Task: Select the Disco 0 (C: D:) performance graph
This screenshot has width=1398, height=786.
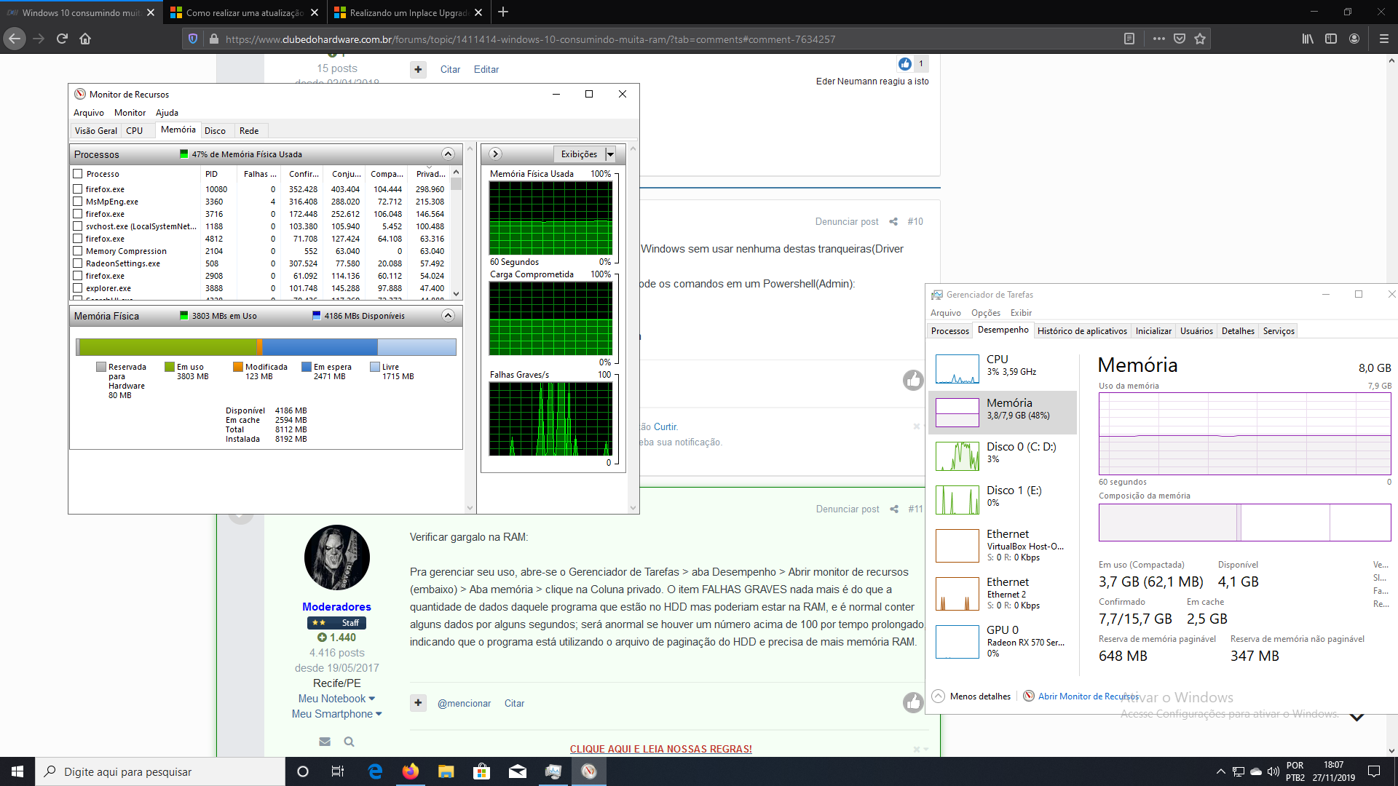Action: coord(1002,456)
